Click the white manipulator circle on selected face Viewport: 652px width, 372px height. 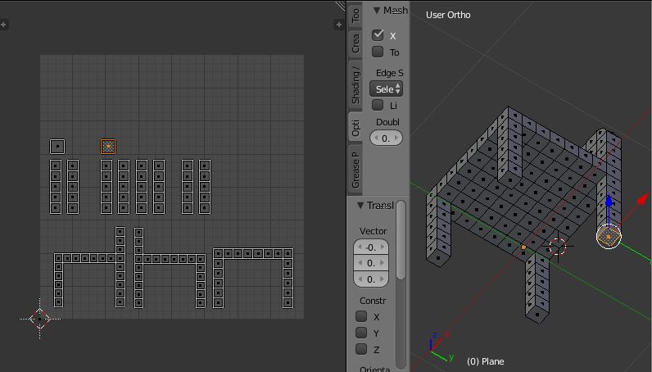click(x=609, y=237)
